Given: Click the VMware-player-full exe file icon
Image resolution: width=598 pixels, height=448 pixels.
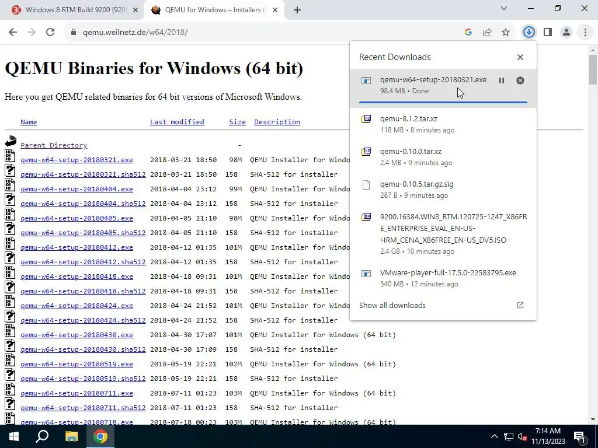Looking at the screenshot, I should point(366,274).
